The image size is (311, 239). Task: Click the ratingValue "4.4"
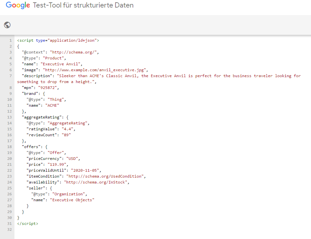(68, 129)
